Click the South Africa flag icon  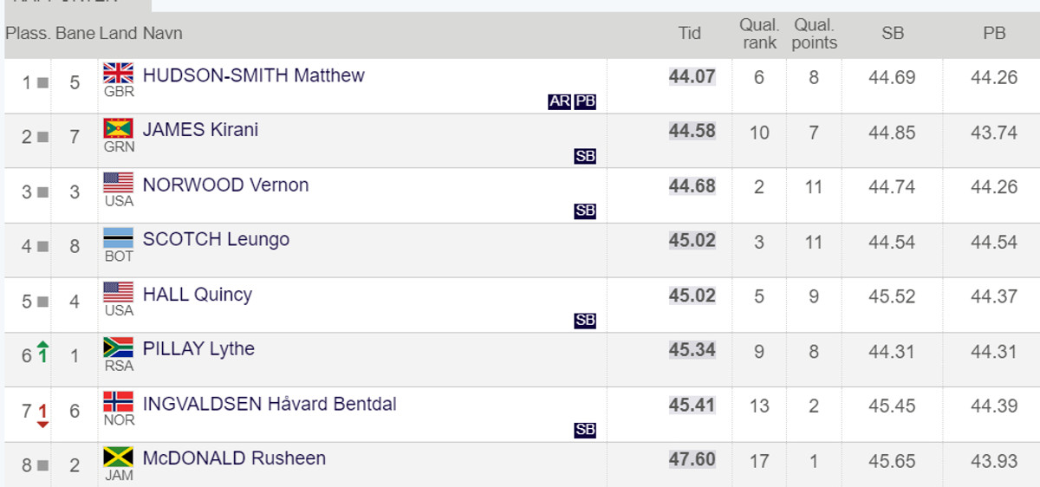tap(118, 347)
